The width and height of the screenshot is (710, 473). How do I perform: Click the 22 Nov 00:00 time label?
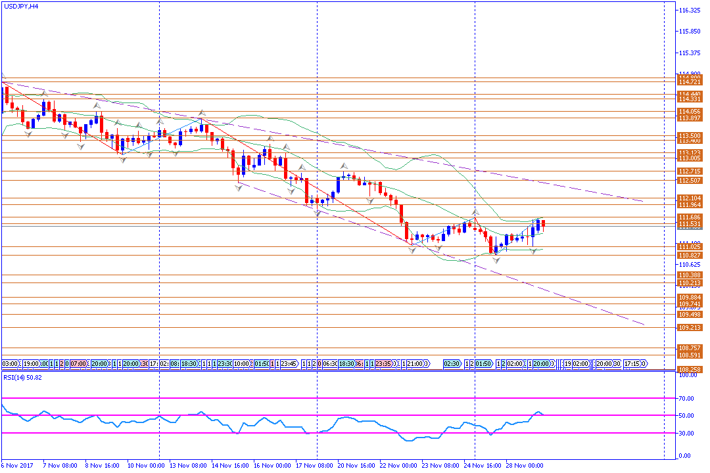coord(398,466)
